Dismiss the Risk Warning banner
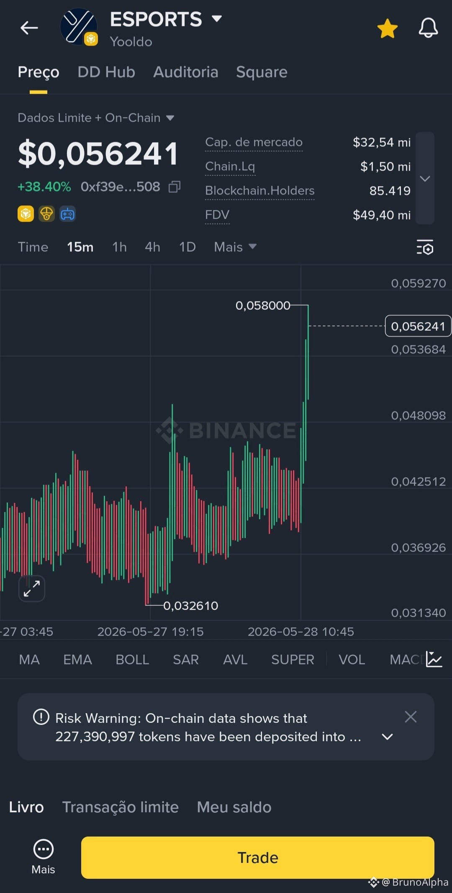 (x=411, y=717)
